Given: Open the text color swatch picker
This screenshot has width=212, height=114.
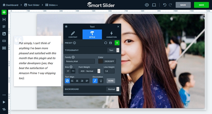Looking at the screenshot, I should (101, 61).
